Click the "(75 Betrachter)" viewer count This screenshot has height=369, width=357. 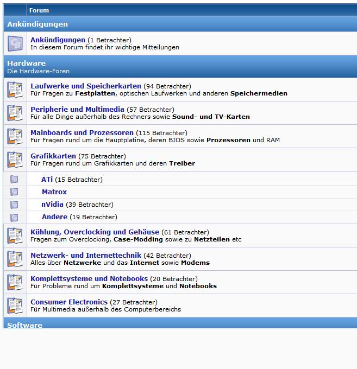click(x=102, y=156)
